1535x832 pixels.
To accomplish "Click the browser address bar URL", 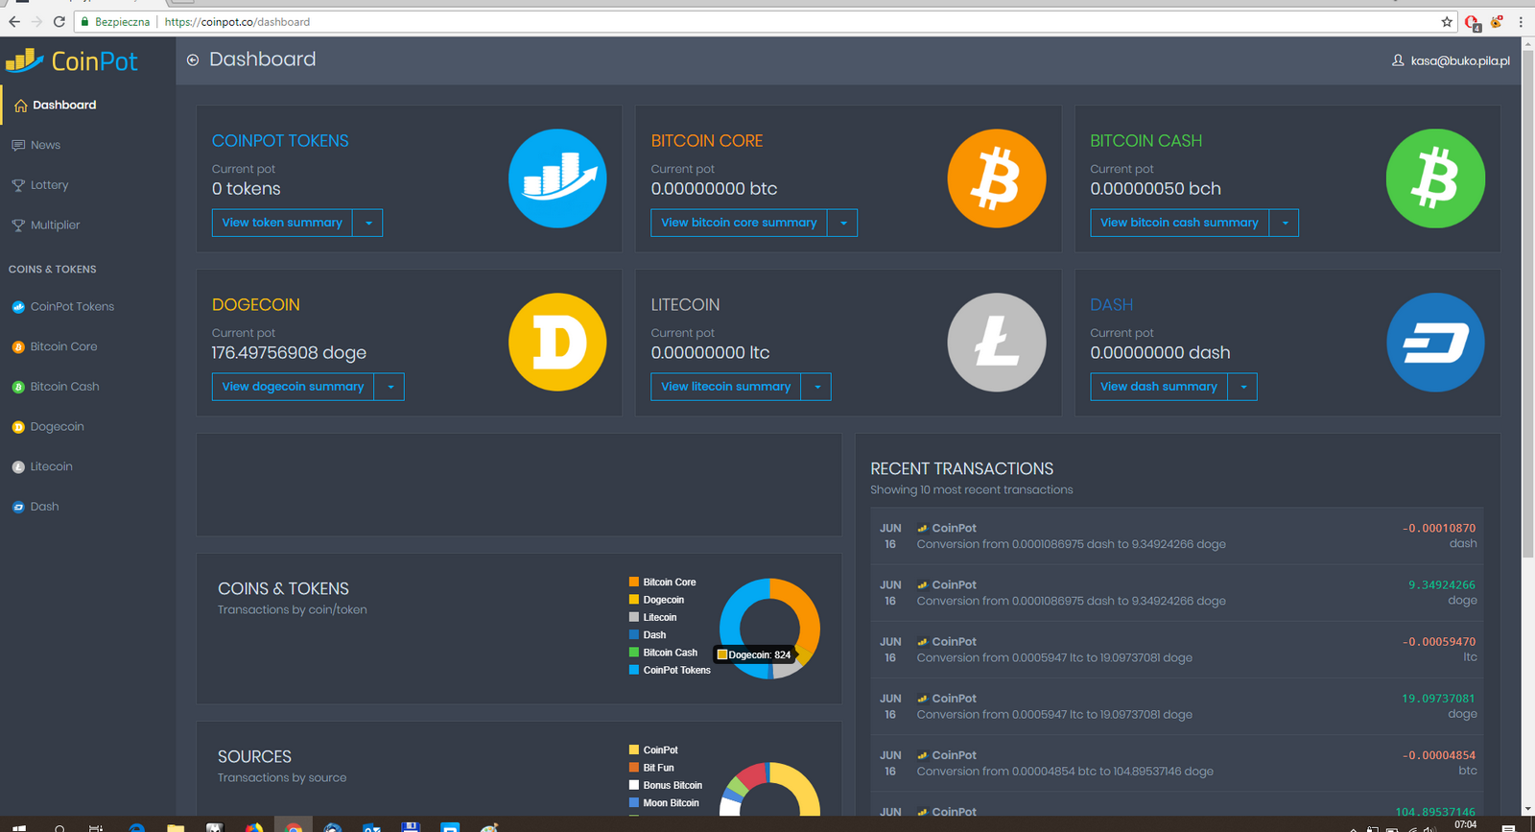I will coord(237,21).
